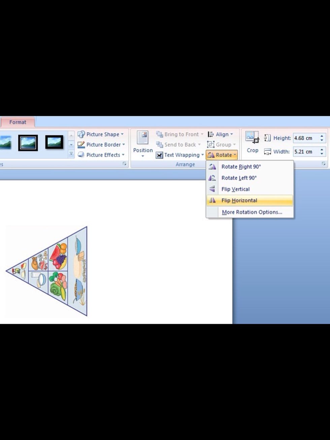Image resolution: width=330 pixels, height=440 pixels.
Task: Choose Flip Horizontal from the Rotate menu
Action: point(239,201)
